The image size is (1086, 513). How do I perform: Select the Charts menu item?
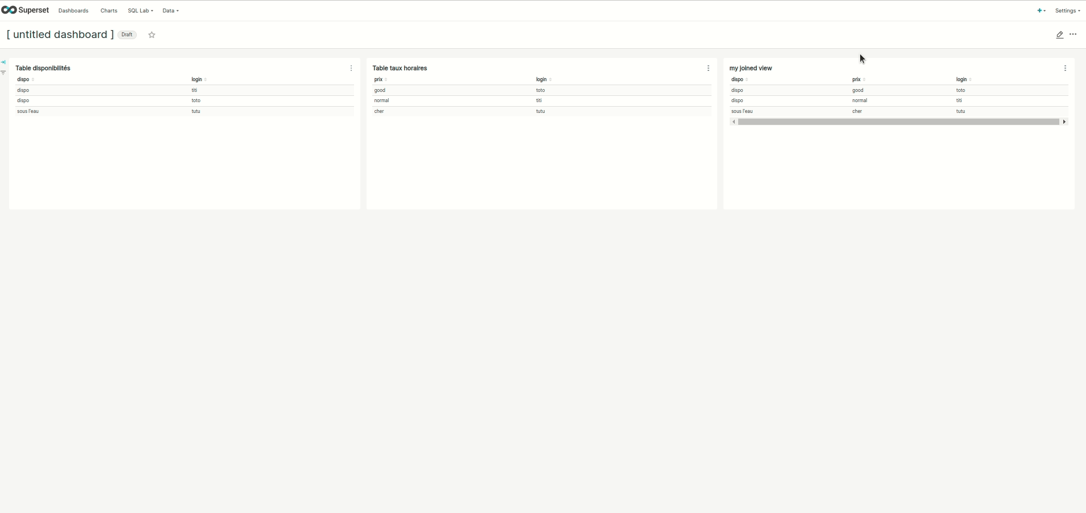(108, 10)
